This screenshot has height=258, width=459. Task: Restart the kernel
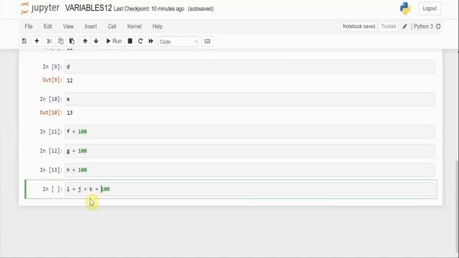click(x=141, y=42)
